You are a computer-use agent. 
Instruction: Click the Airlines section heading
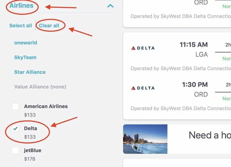21,5
